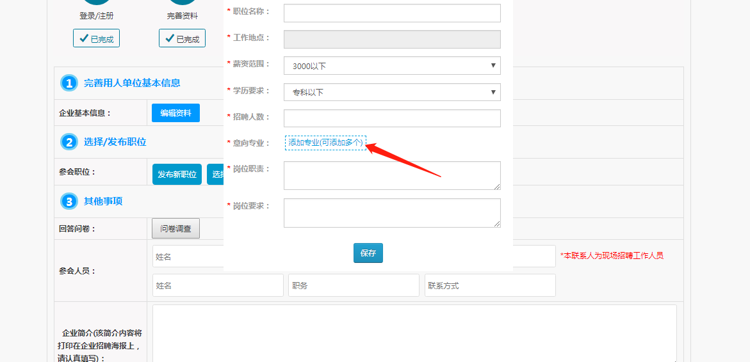Click the 联系方式 input field
Viewport: 750px width, 362px height.
(489, 286)
